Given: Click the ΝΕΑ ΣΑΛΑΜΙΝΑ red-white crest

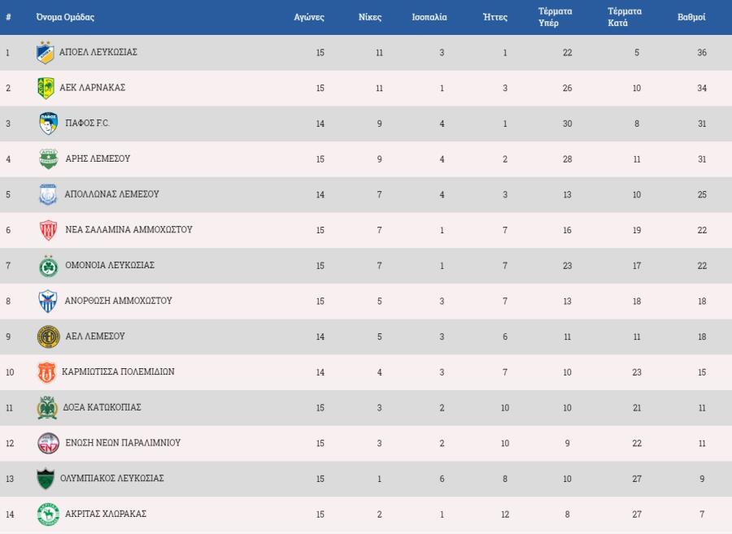Looking at the screenshot, I should point(49,230).
